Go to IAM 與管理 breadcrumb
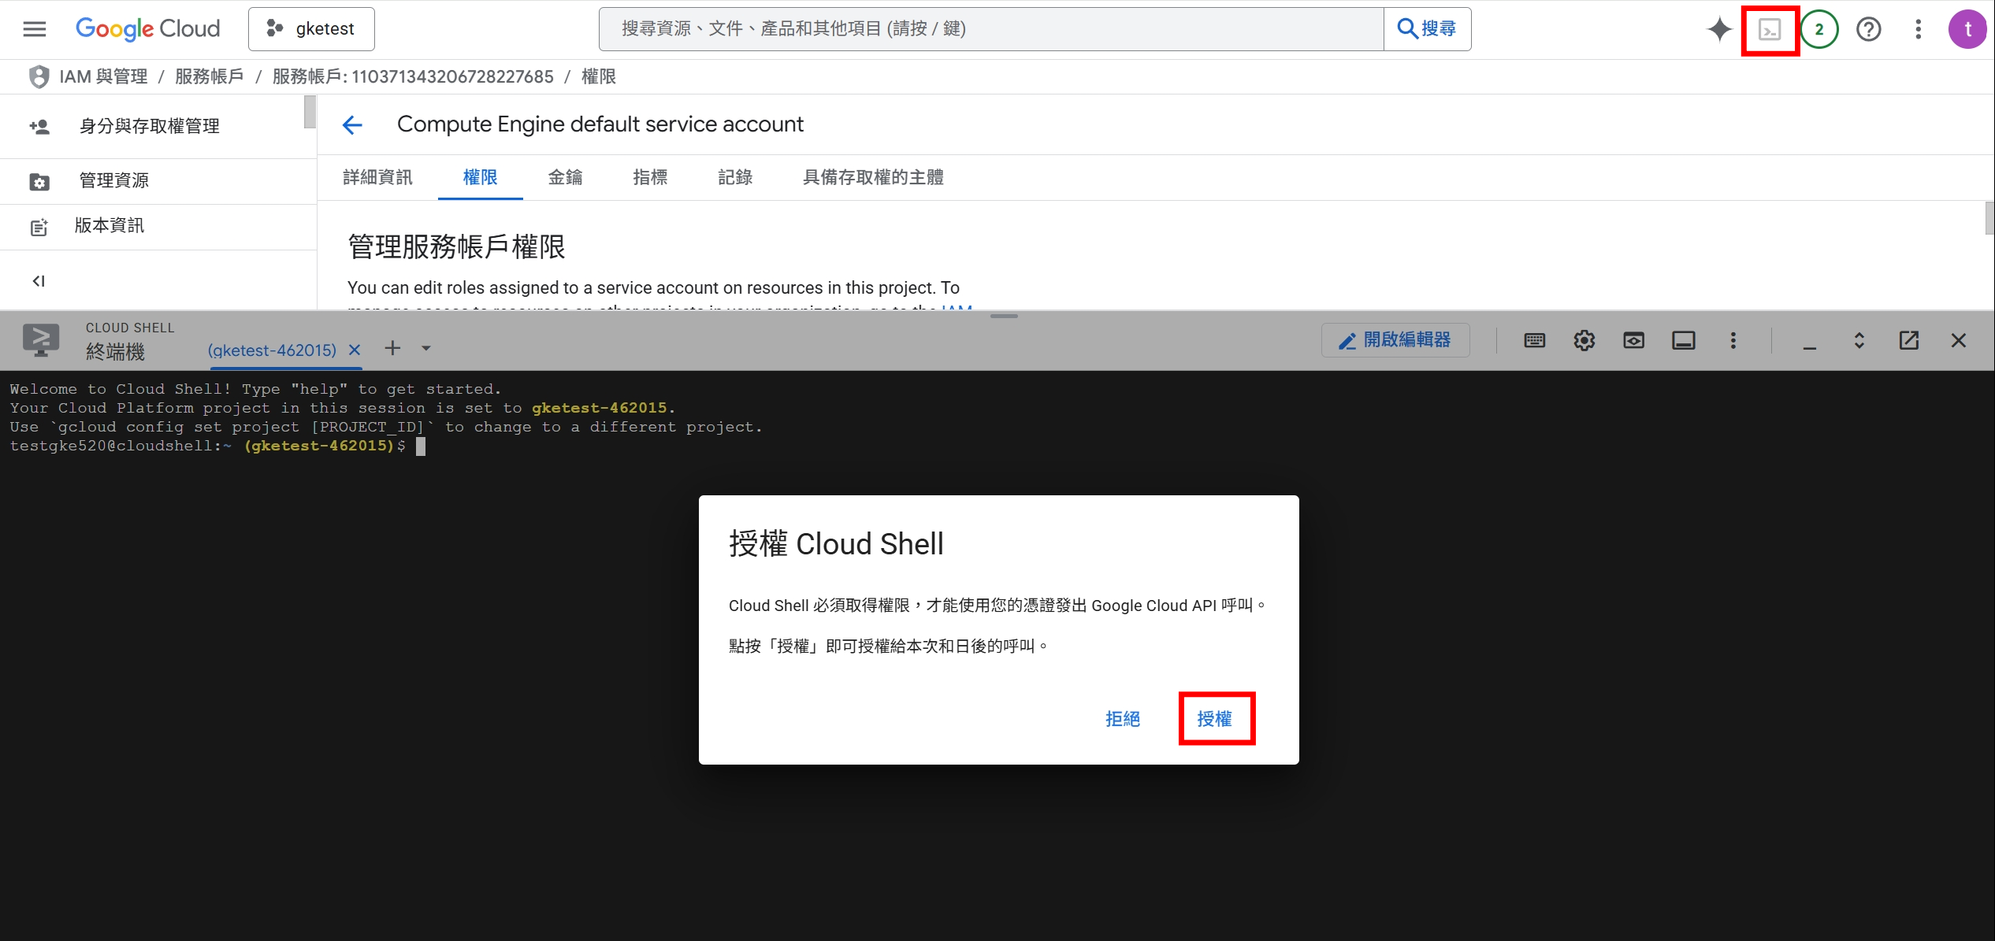 pos(103,76)
